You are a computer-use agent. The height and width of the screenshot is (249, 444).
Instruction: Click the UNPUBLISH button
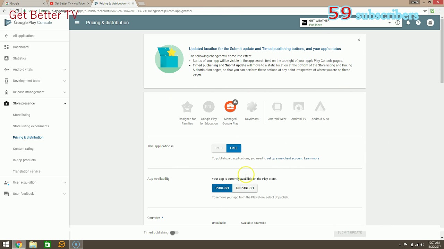245,188
